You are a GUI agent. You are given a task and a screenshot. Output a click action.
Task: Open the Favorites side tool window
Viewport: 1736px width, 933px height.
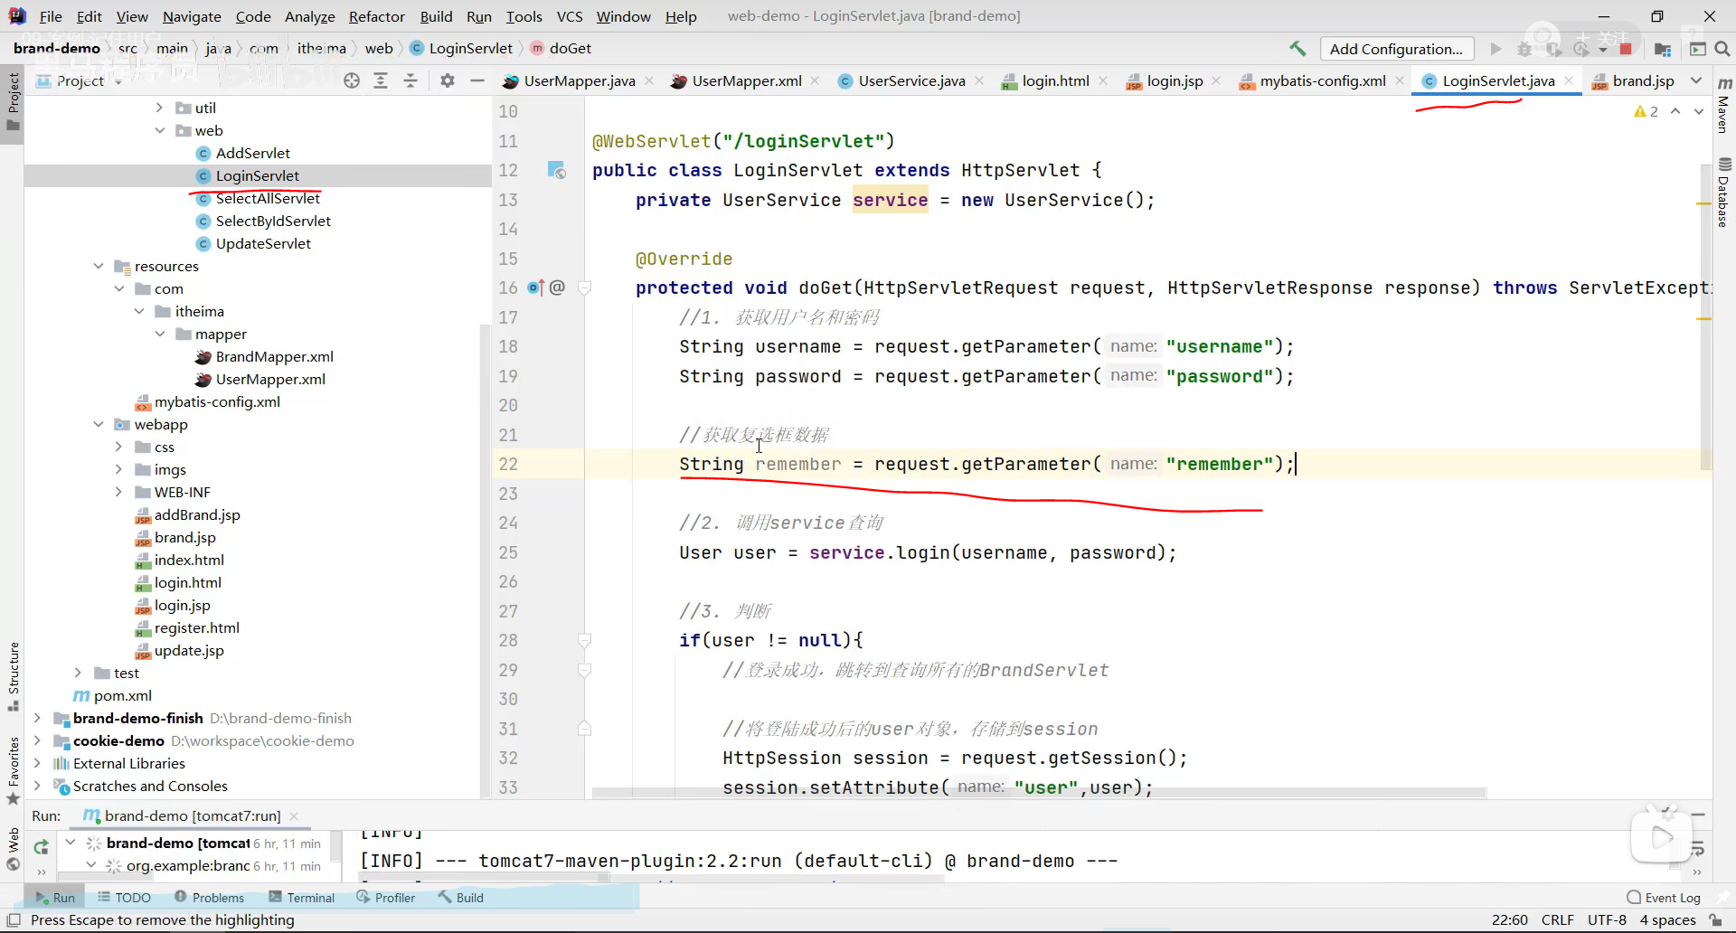(x=14, y=770)
